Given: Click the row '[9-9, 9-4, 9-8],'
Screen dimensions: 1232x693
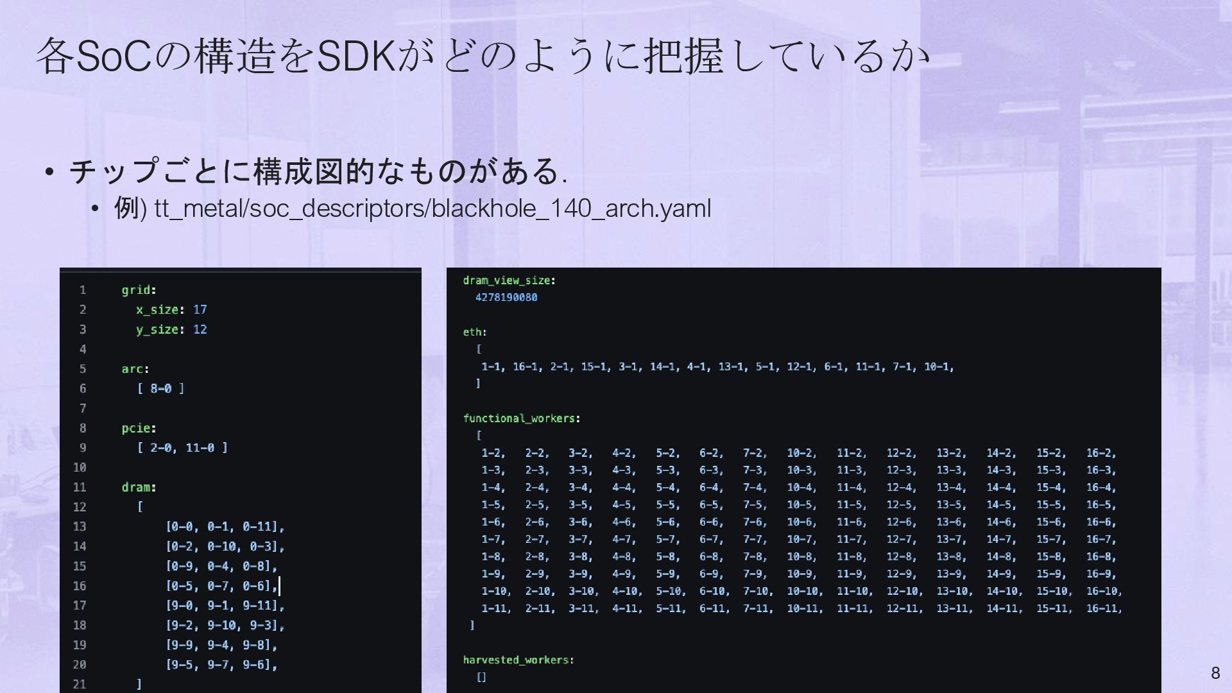Looking at the screenshot, I should click(x=222, y=646).
